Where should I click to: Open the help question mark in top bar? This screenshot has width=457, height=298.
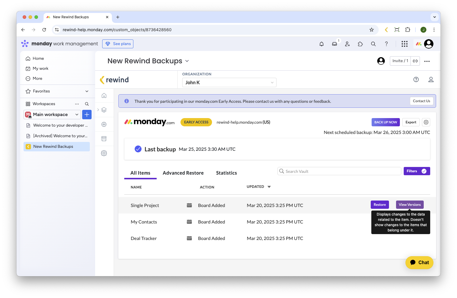[x=386, y=44]
